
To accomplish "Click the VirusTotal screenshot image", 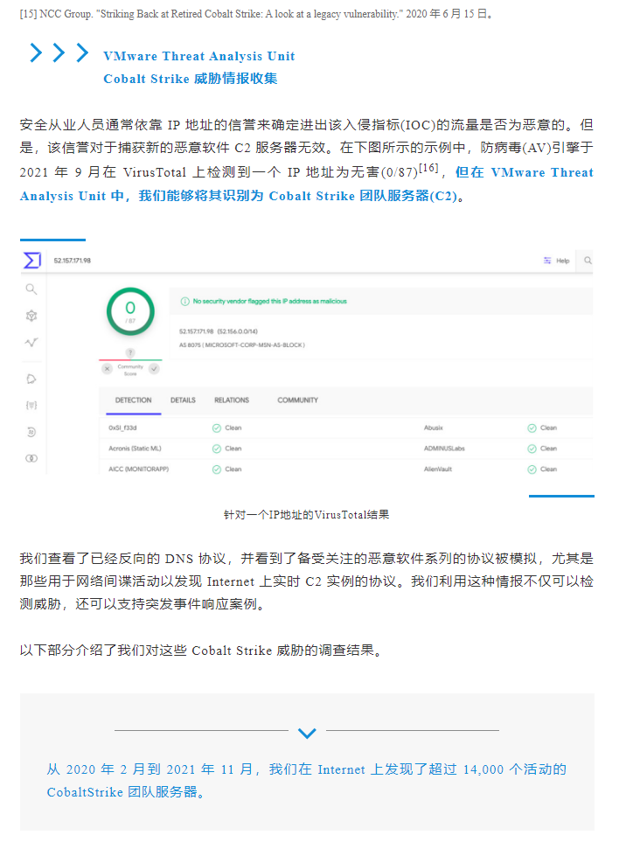I will click(x=307, y=363).
